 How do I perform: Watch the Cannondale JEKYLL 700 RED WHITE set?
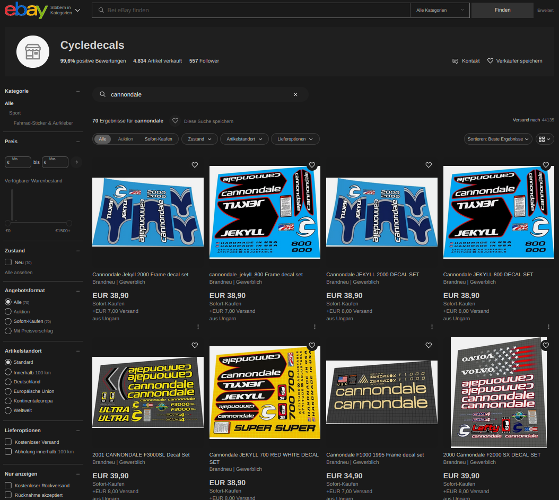pos(312,345)
